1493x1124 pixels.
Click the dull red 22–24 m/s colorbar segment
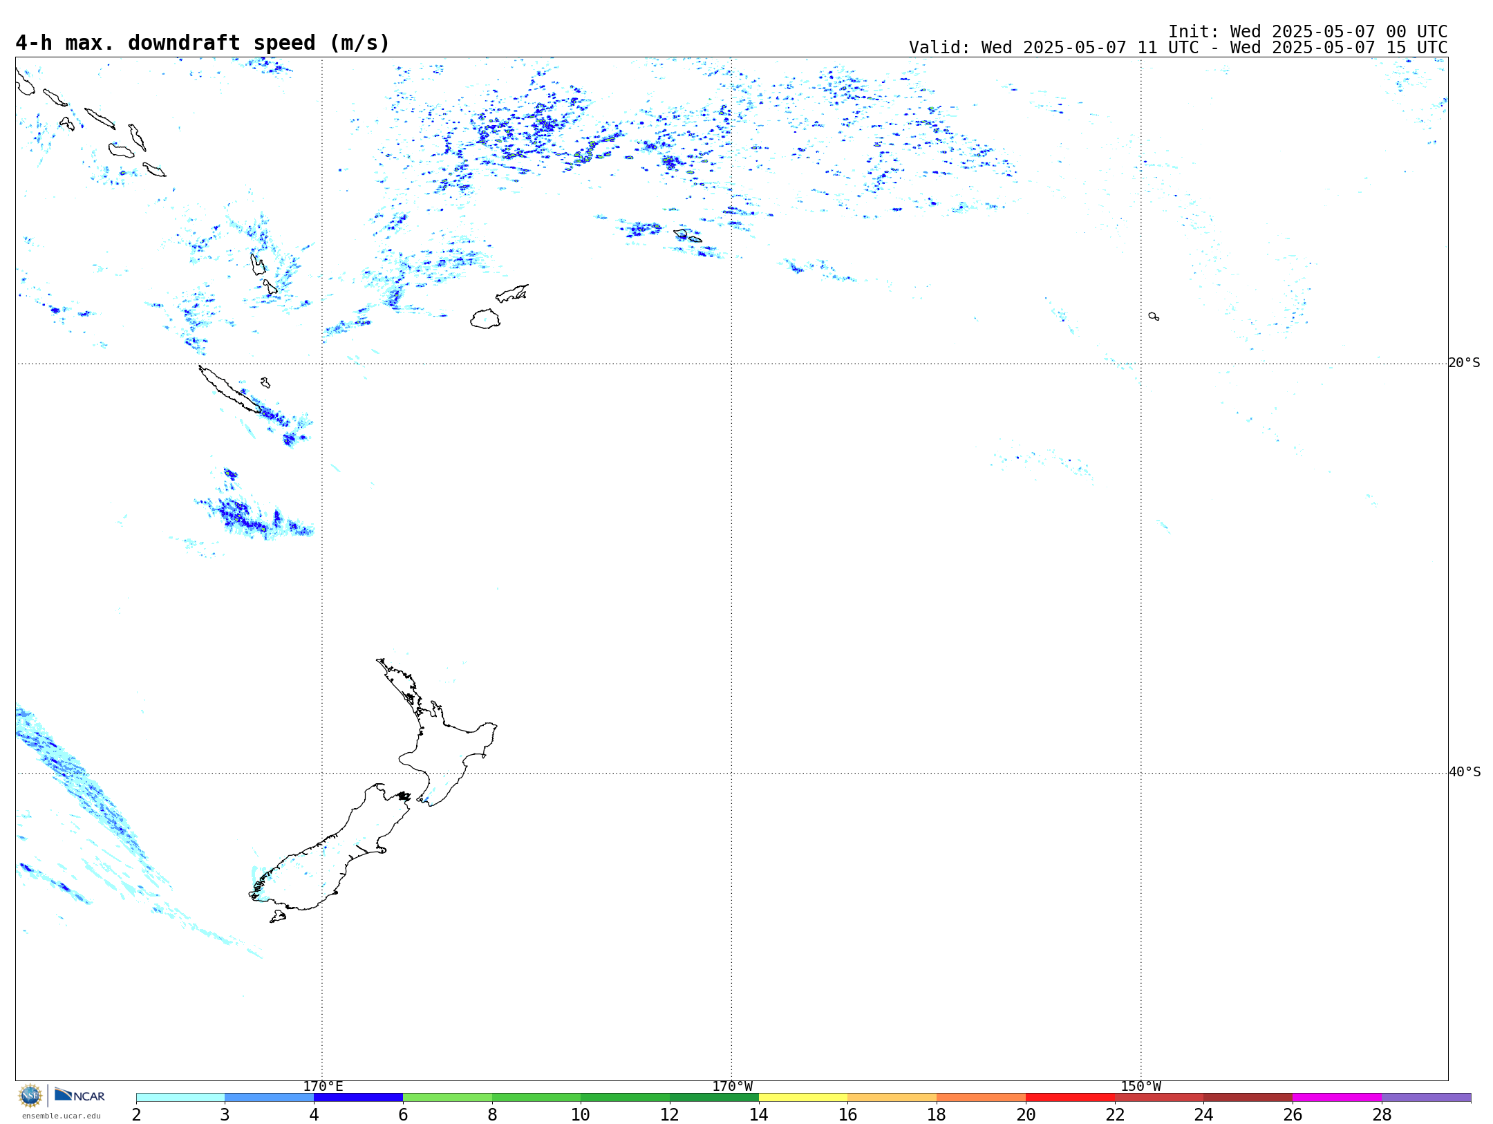click(1159, 1097)
